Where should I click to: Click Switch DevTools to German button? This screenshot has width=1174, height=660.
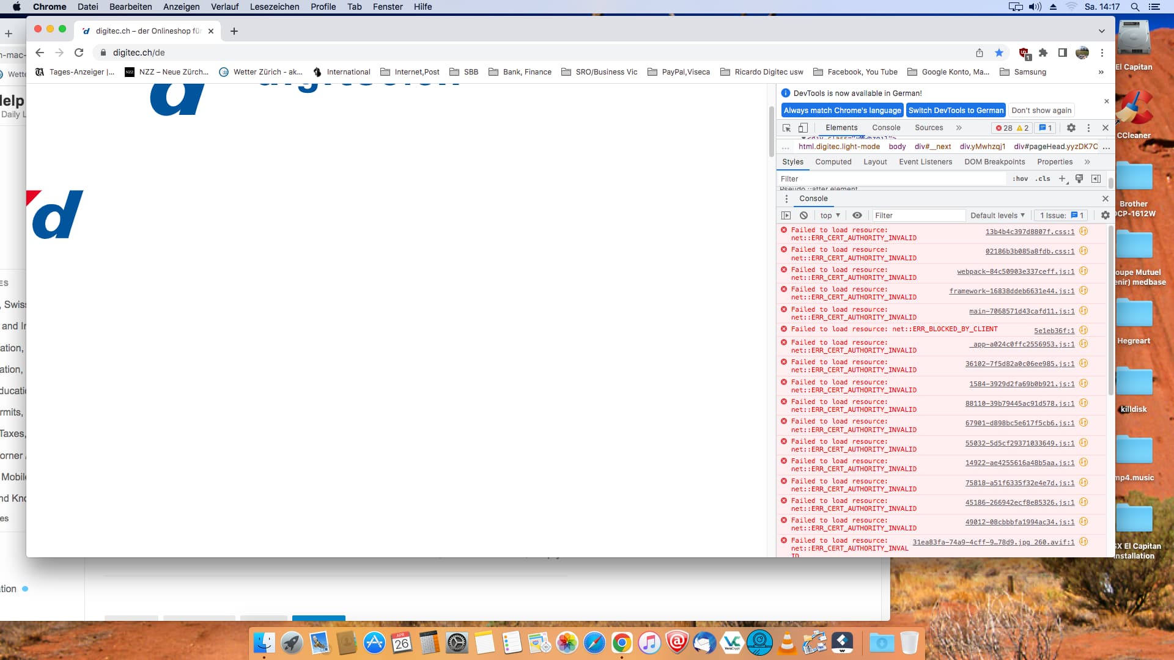click(956, 111)
